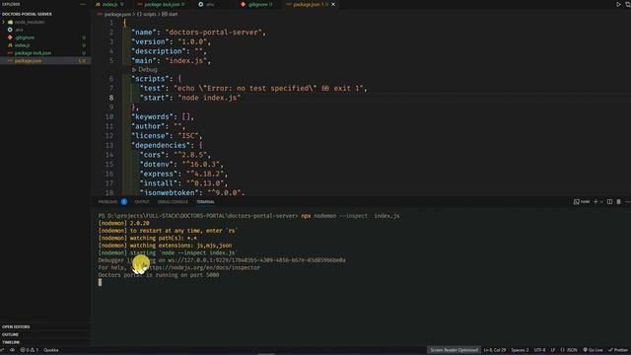Click "Doctors portal is running on port 5000"
The width and height of the screenshot is (631, 355).
(x=159, y=275)
